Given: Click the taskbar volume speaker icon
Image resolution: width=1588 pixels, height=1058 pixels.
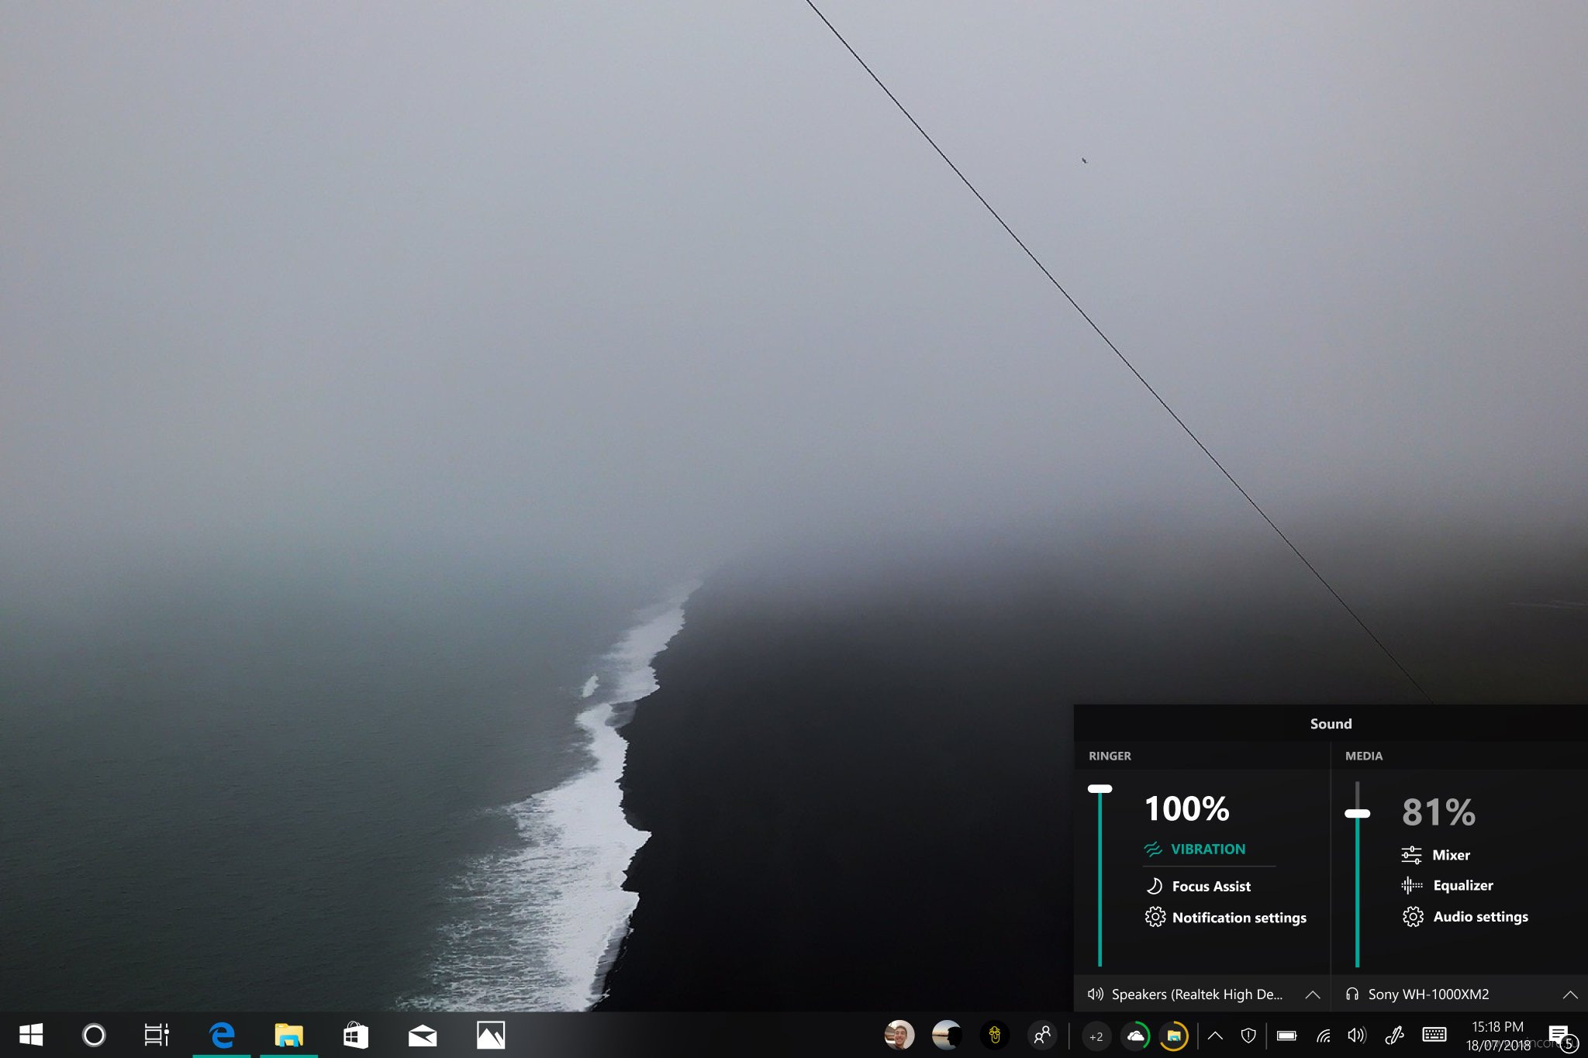Looking at the screenshot, I should tap(1357, 1036).
